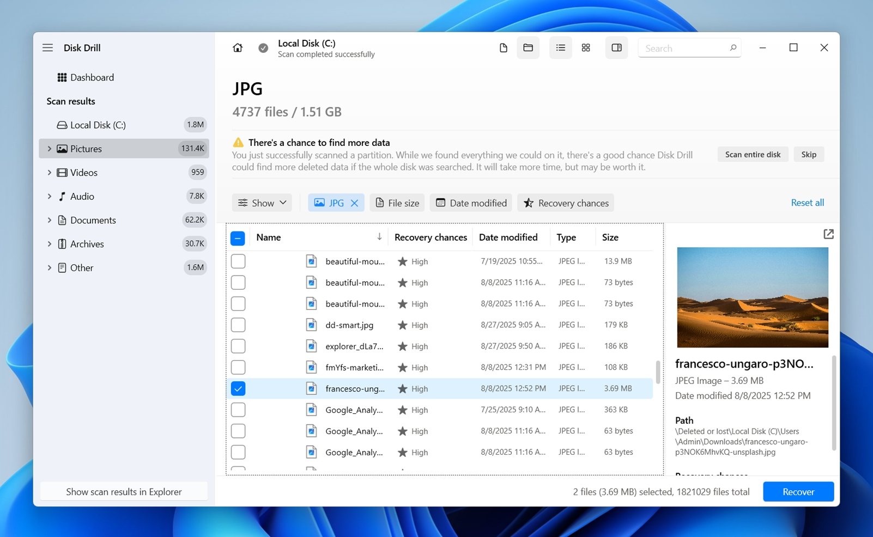Open the Date modified filter
This screenshot has width=873, height=537.
click(471, 203)
